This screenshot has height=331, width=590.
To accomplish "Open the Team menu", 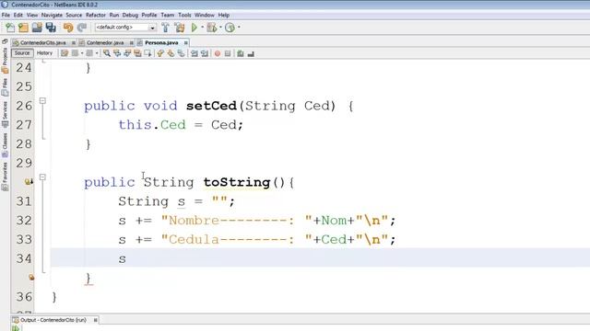I will tap(168, 15).
